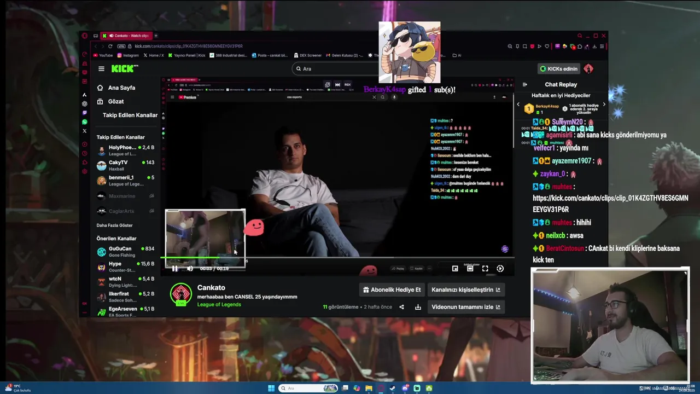
Task: Download the clip
Action: (x=418, y=307)
